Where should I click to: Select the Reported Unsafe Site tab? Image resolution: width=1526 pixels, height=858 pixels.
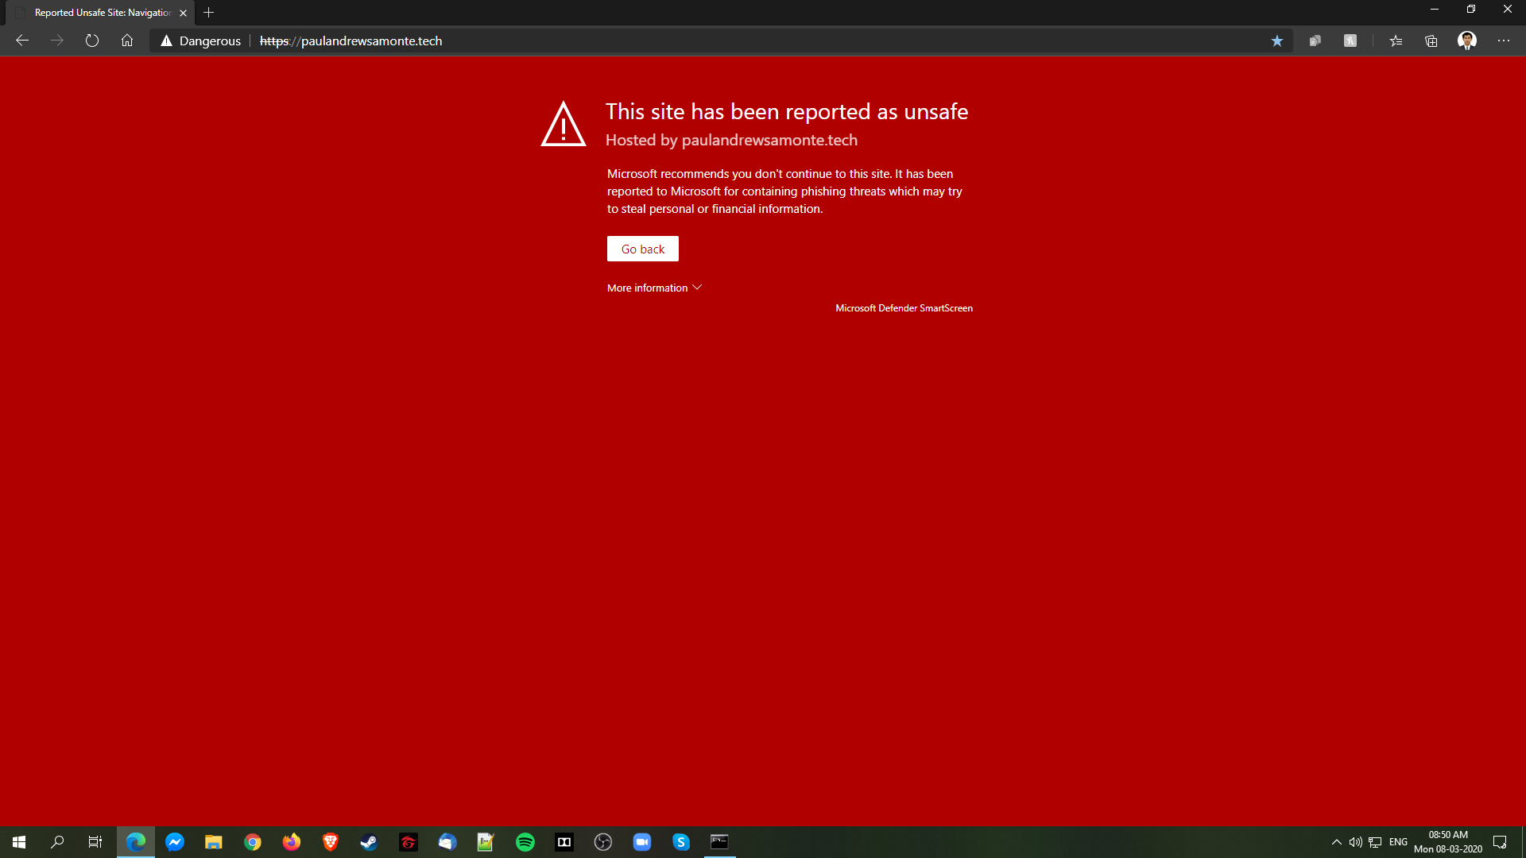click(x=102, y=13)
